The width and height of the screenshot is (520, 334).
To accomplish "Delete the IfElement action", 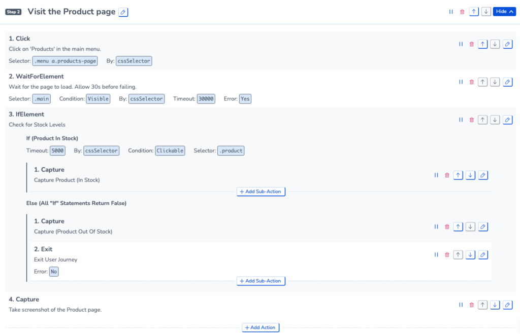I will click(472, 120).
